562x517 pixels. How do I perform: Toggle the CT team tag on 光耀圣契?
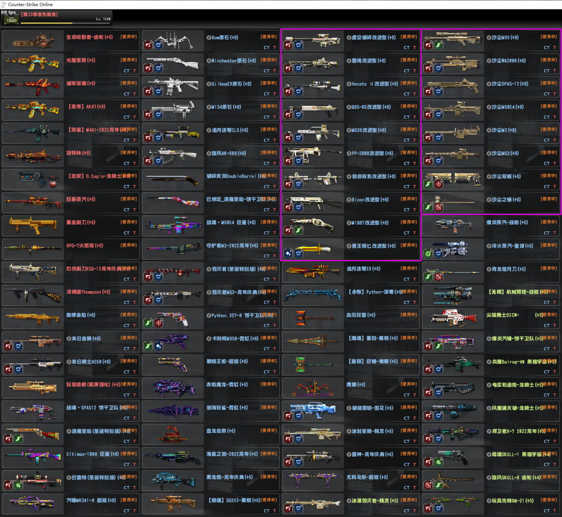126,71
